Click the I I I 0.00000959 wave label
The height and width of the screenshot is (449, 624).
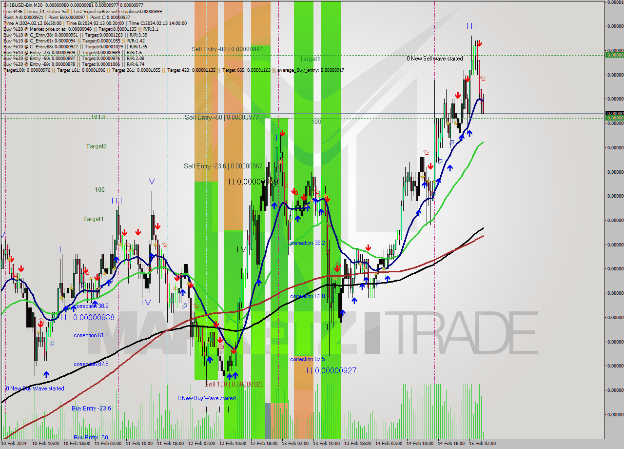[x=251, y=182]
